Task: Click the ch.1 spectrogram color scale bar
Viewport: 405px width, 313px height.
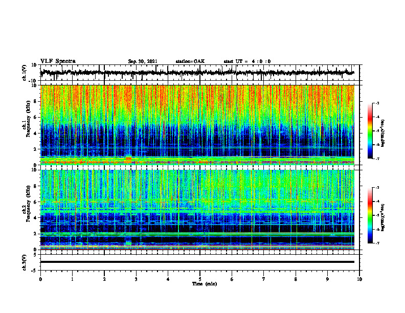Action: tap(370, 131)
